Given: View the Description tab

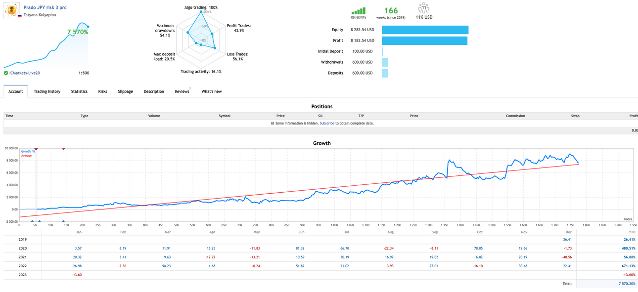Looking at the screenshot, I should click(x=154, y=91).
